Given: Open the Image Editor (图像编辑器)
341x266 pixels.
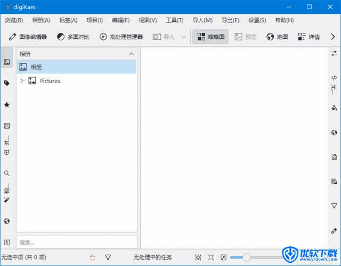Looking at the screenshot, I should coord(28,37).
